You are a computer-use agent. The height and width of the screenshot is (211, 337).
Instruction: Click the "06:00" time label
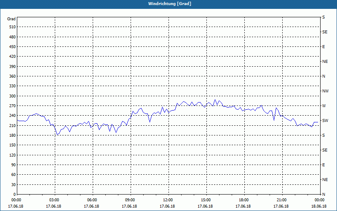tap(93, 200)
